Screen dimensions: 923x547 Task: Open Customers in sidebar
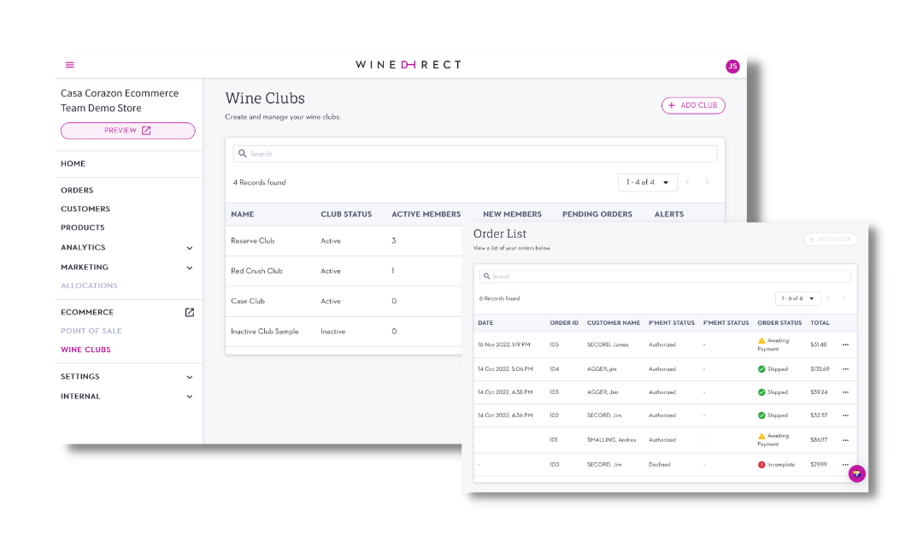85,209
